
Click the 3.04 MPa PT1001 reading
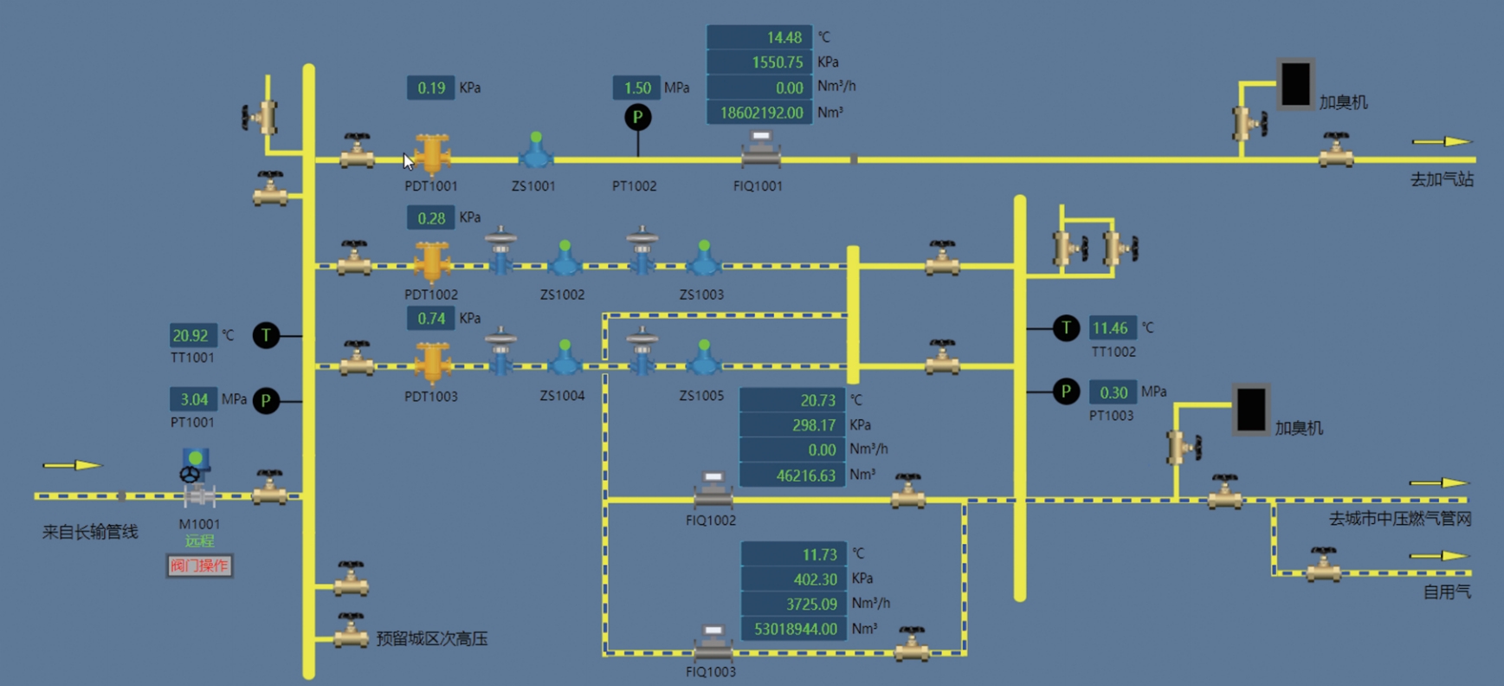193,399
